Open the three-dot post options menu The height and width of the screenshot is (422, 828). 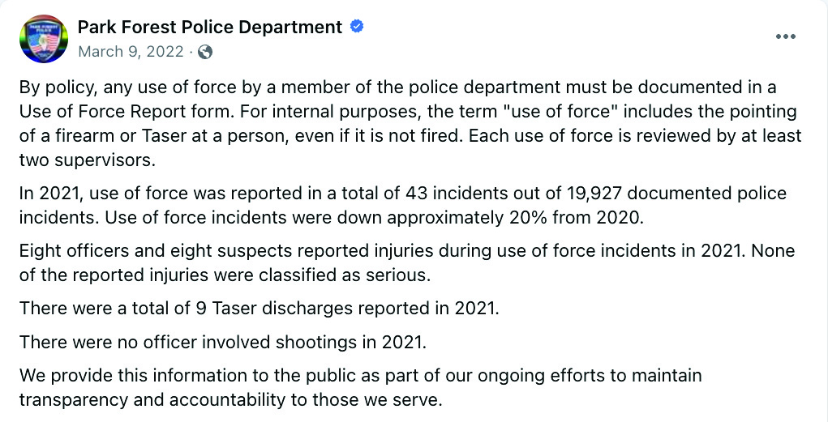[x=786, y=37]
